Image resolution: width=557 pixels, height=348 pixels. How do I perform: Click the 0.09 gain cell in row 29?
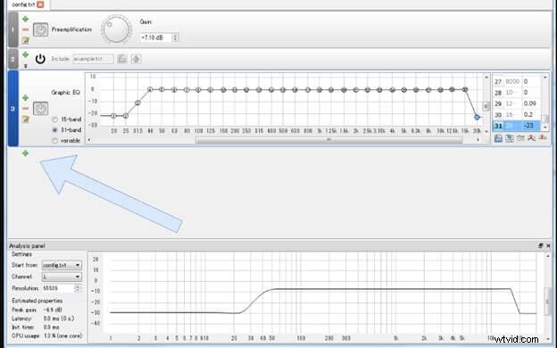[531, 104]
